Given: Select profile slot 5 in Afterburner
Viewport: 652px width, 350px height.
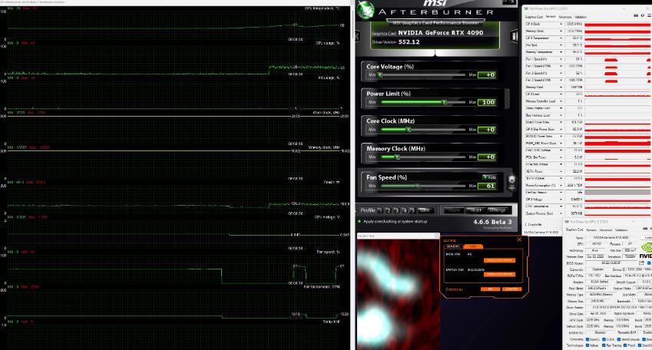Looking at the screenshot, I should [412, 210].
